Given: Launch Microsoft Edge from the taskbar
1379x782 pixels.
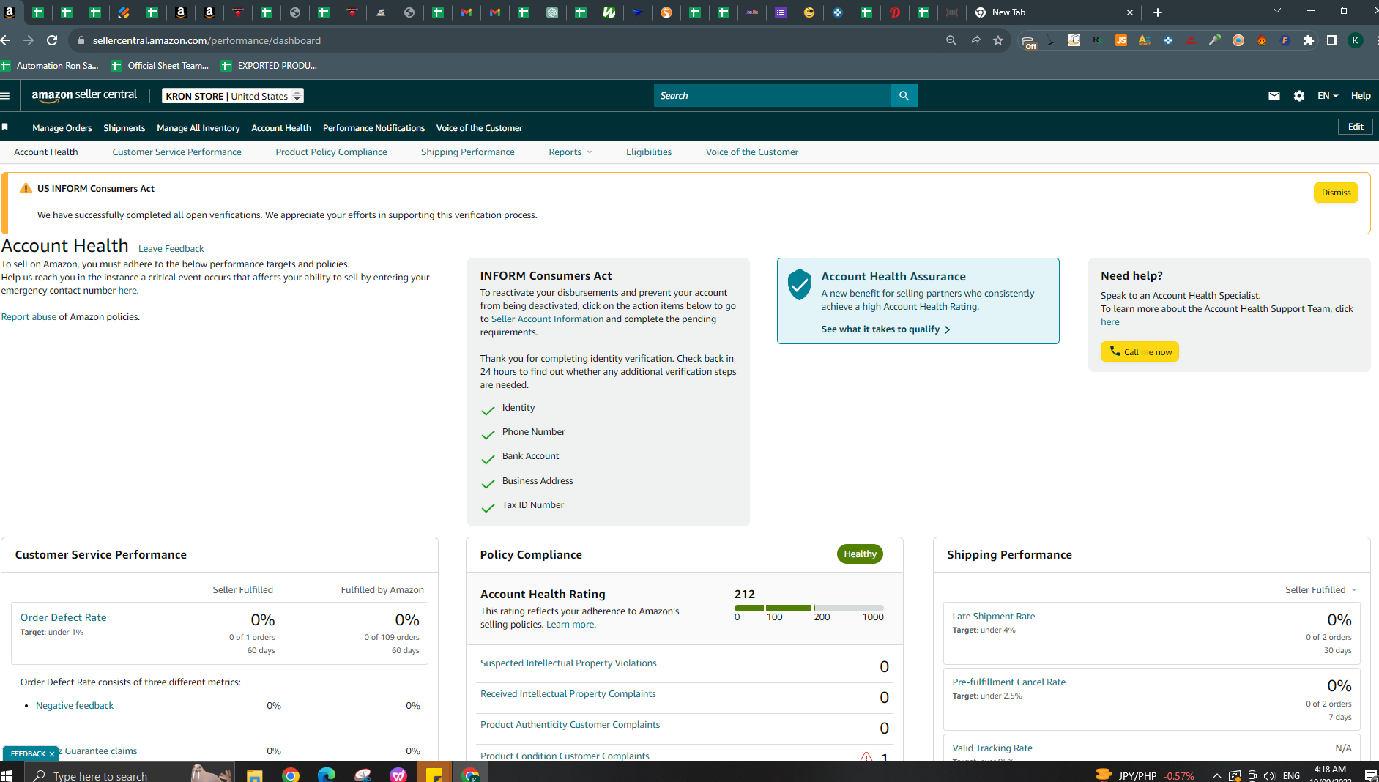Looking at the screenshot, I should 327,775.
